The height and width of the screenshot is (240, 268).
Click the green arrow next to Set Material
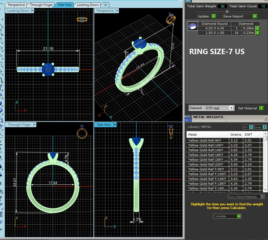point(261,108)
